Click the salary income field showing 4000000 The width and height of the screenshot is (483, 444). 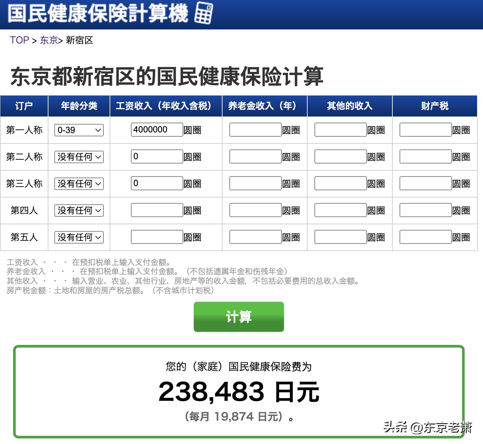[x=156, y=130]
